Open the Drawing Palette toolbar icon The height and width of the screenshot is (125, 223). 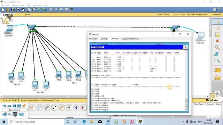click(67, 10)
